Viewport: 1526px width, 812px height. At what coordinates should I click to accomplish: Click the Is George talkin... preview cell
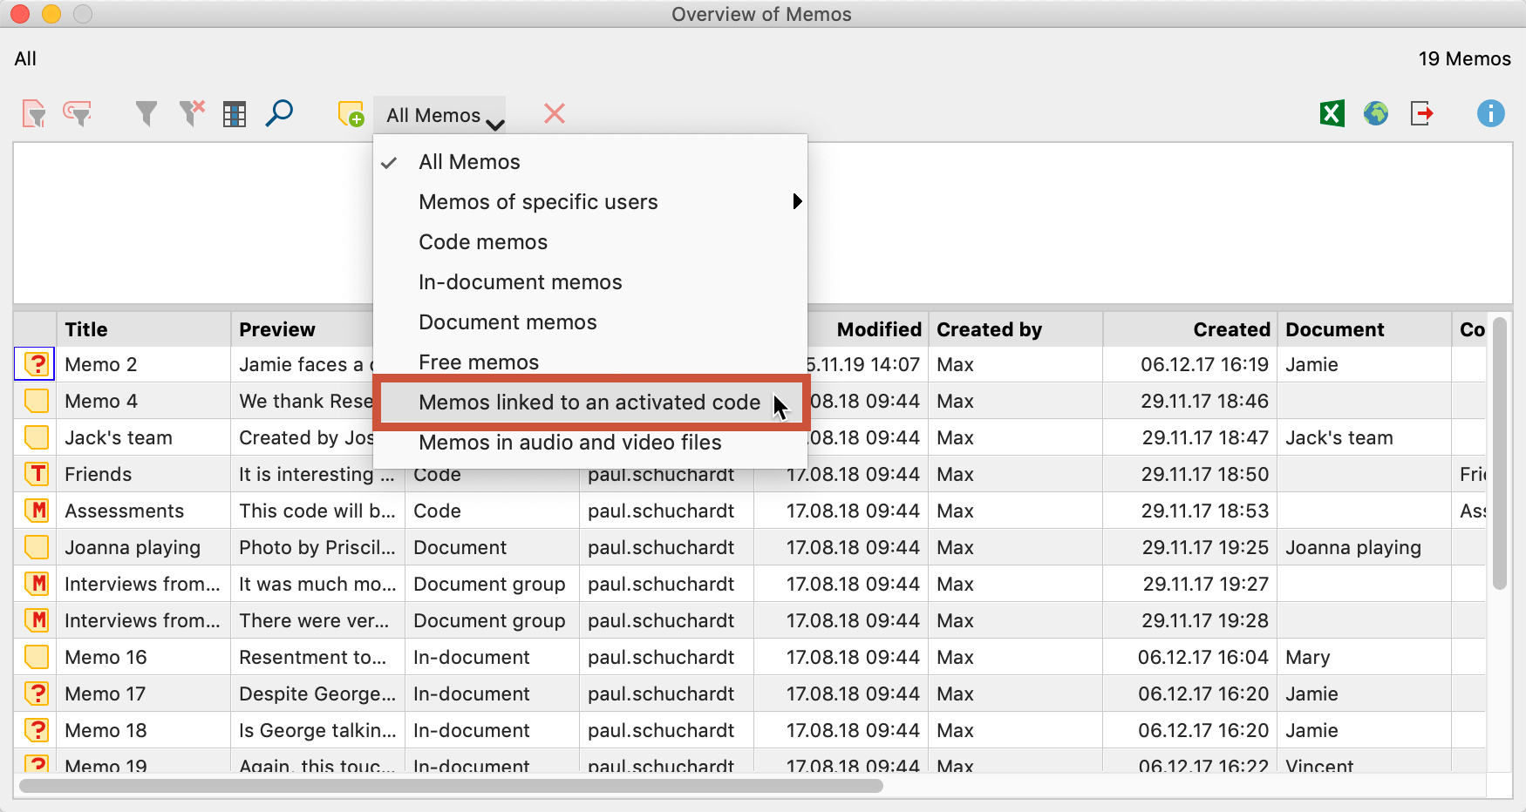pos(318,730)
